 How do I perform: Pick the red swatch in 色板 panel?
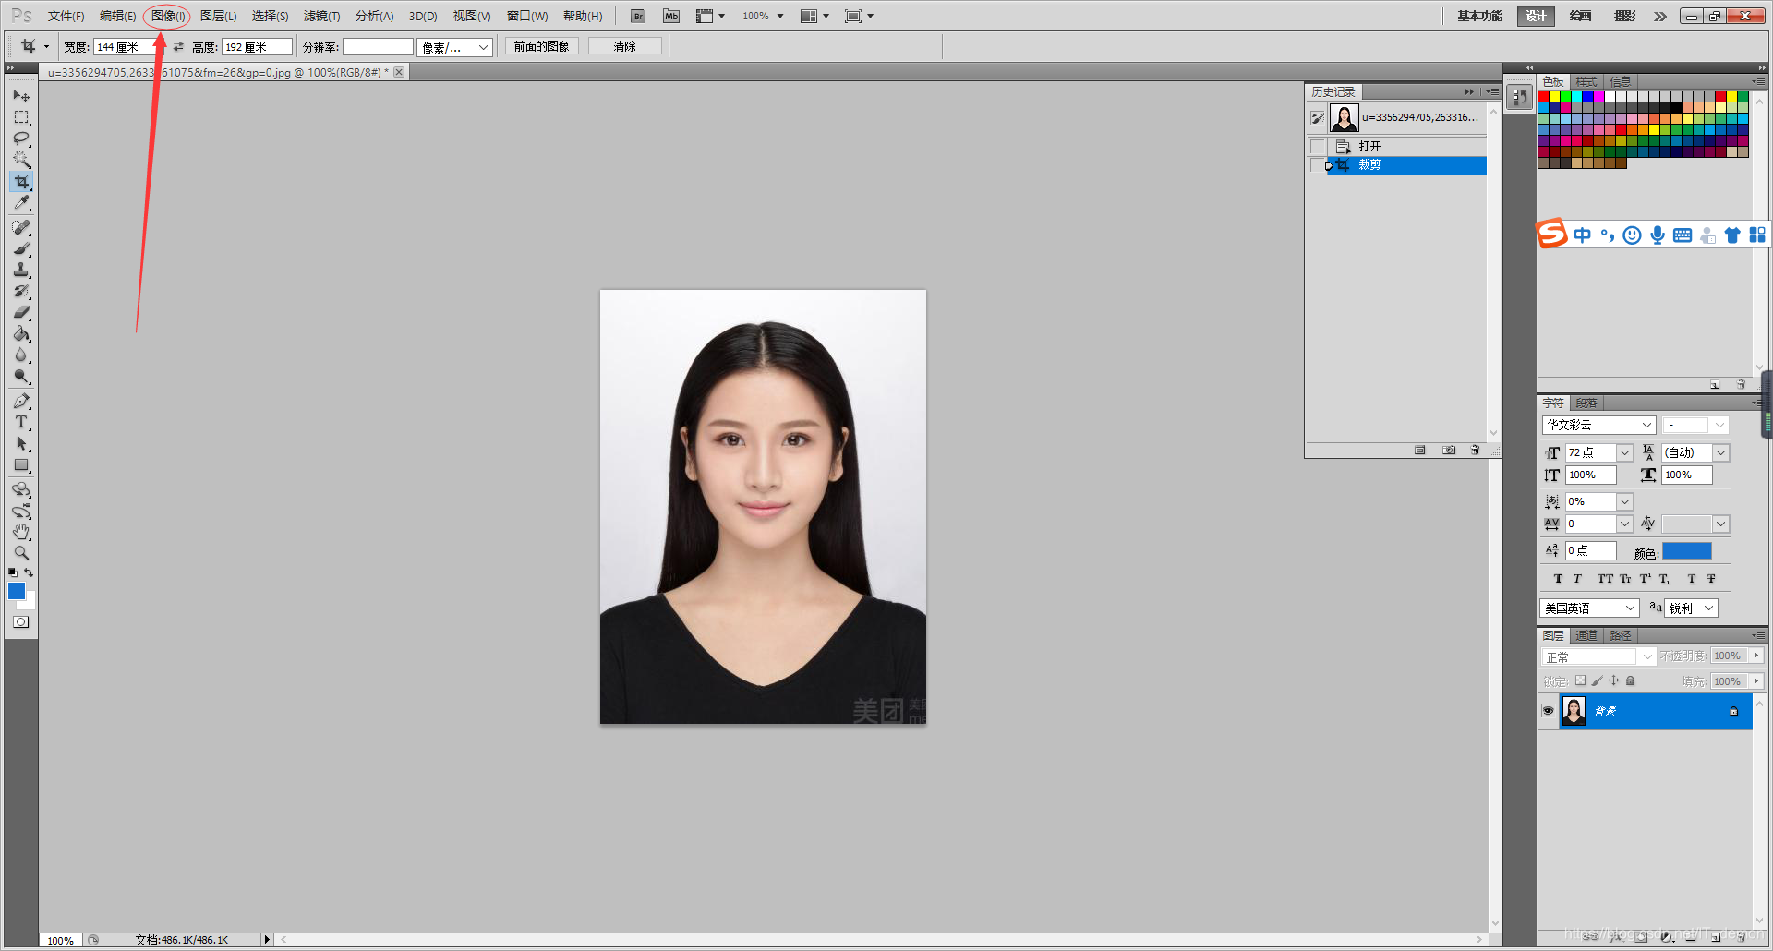1544,96
